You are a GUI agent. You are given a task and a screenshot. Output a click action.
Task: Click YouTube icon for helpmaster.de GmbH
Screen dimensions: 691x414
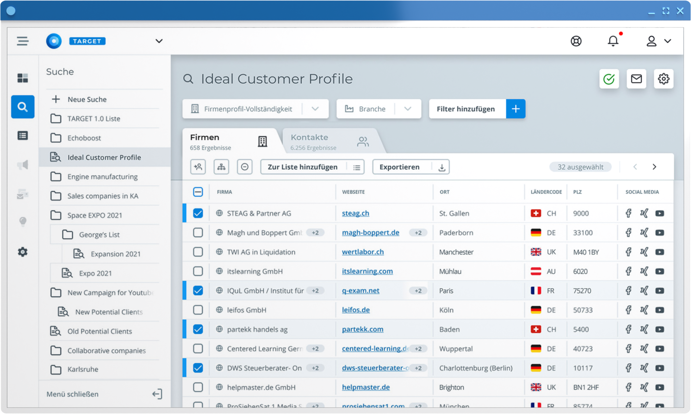[x=660, y=387]
